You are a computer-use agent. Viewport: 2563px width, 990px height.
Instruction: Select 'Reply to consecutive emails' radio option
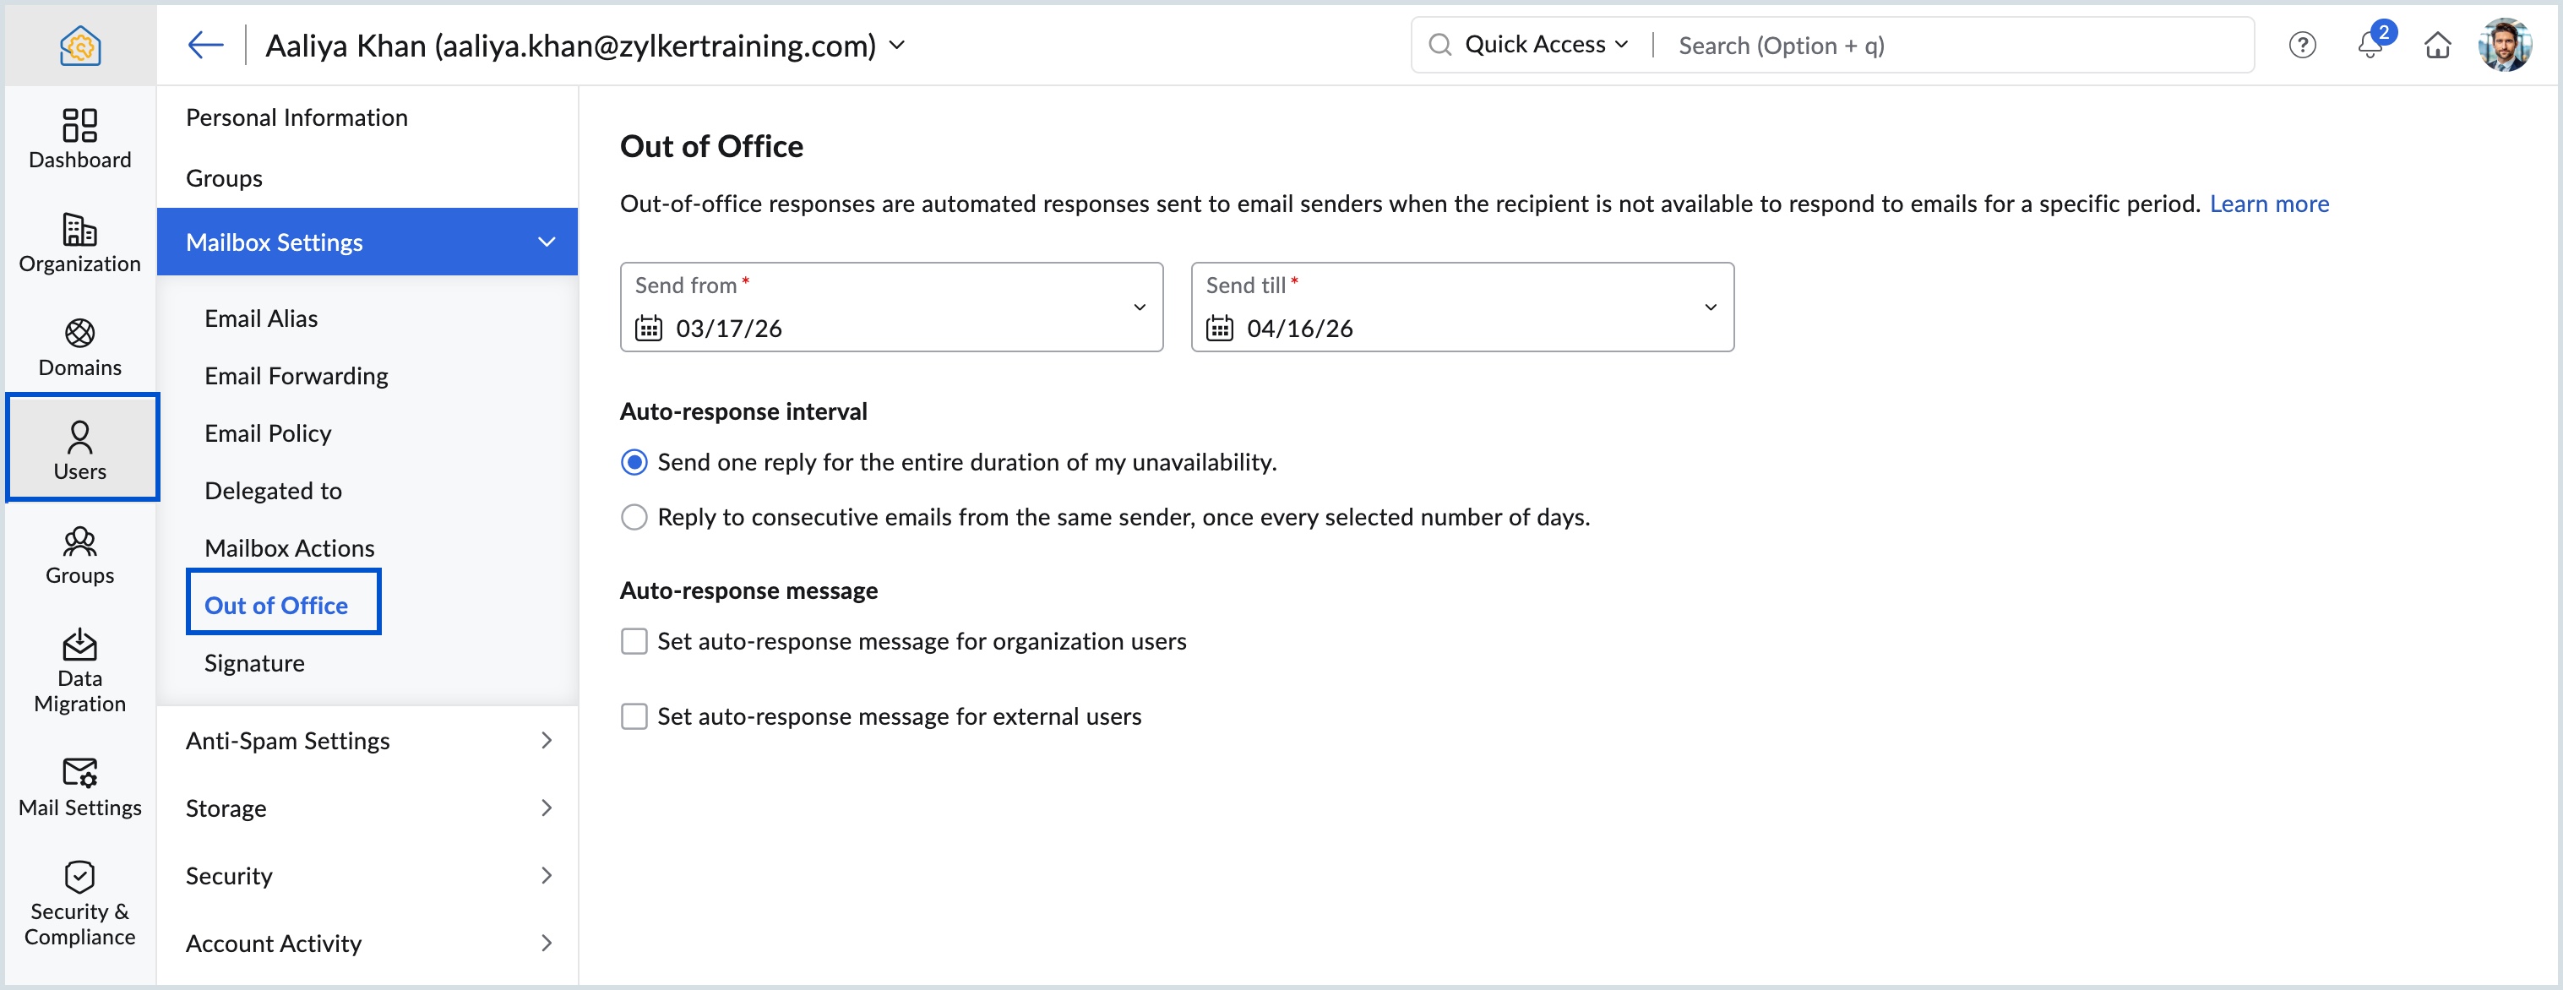pyautogui.click(x=634, y=518)
